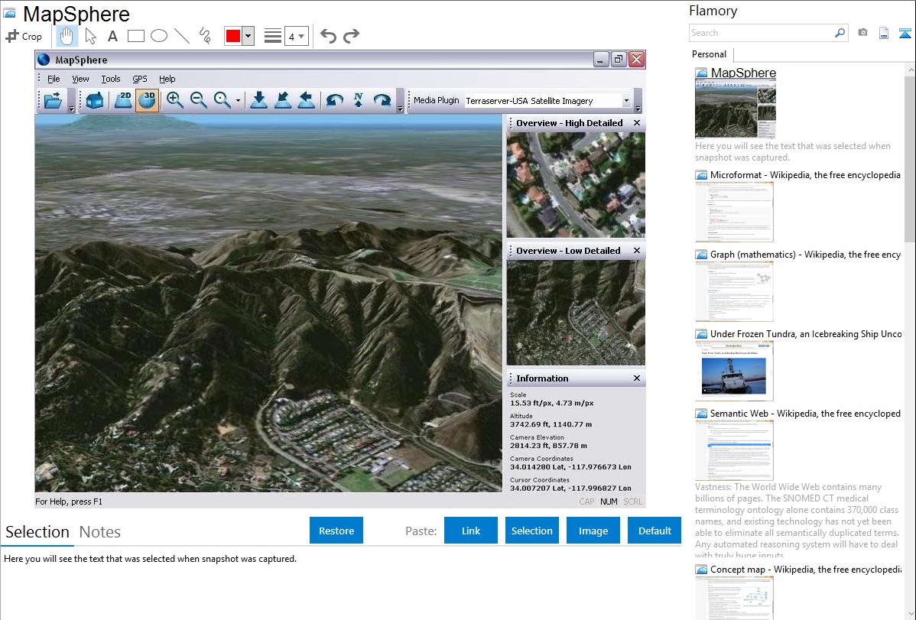This screenshot has height=620, width=916.
Task: Click the Paste Selection button
Action: pyautogui.click(x=532, y=531)
